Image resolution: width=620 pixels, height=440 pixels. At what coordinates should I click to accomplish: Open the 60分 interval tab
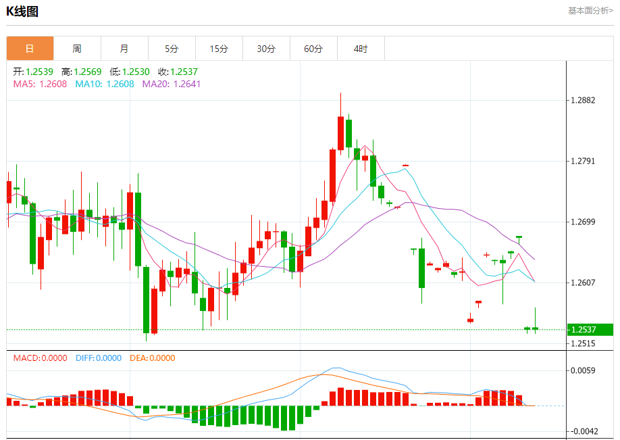pyautogui.click(x=313, y=49)
